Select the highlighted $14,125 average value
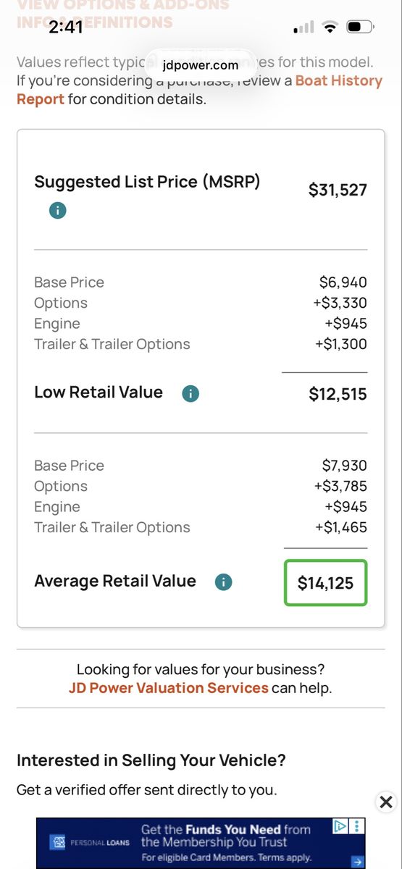 (326, 583)
